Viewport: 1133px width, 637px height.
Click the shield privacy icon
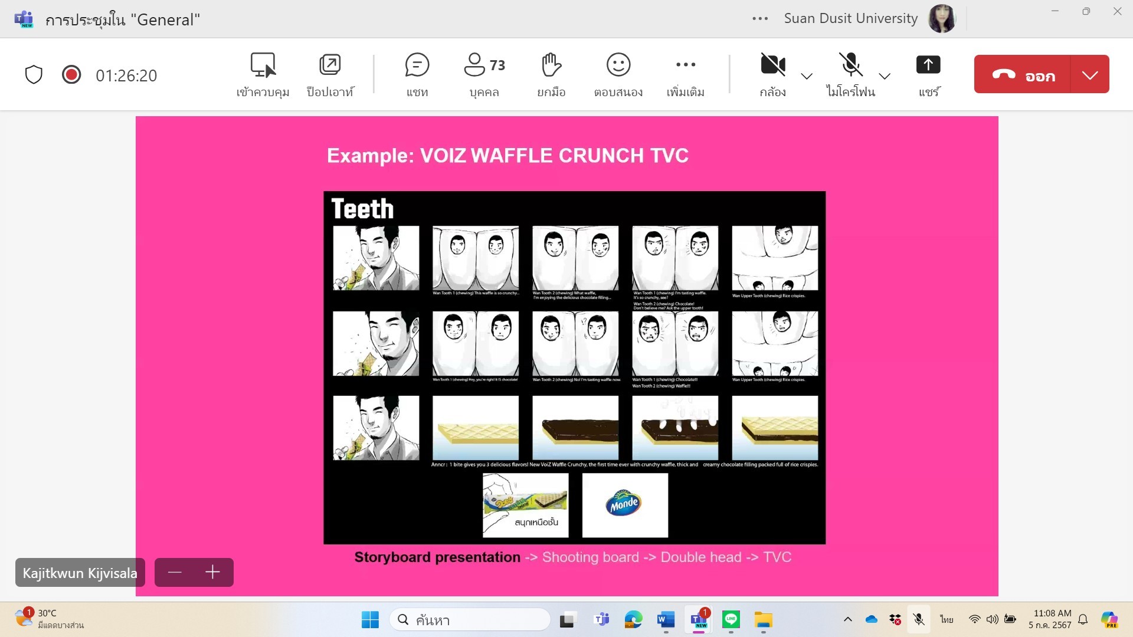[34, 75]
